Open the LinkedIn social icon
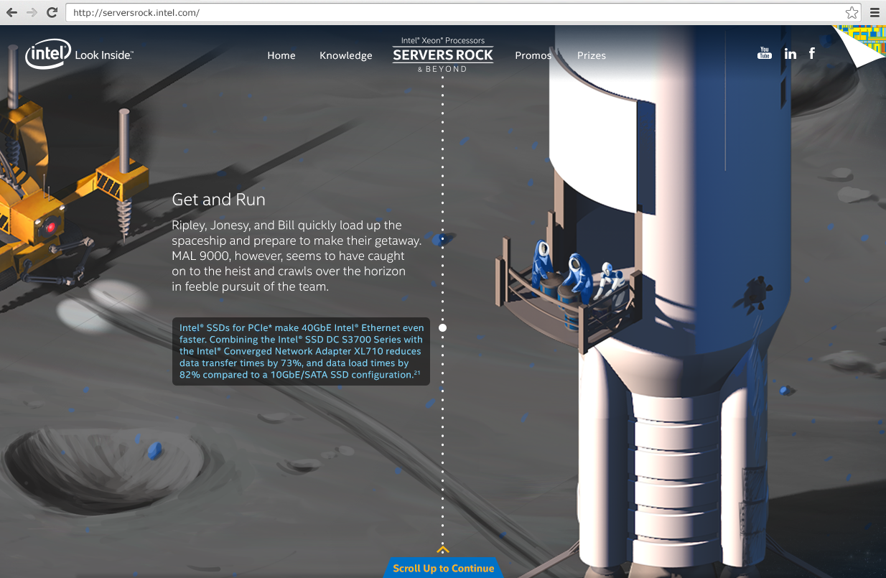This screenshot has width=886, height=578. pyautogui.click(x=791, y=53)
